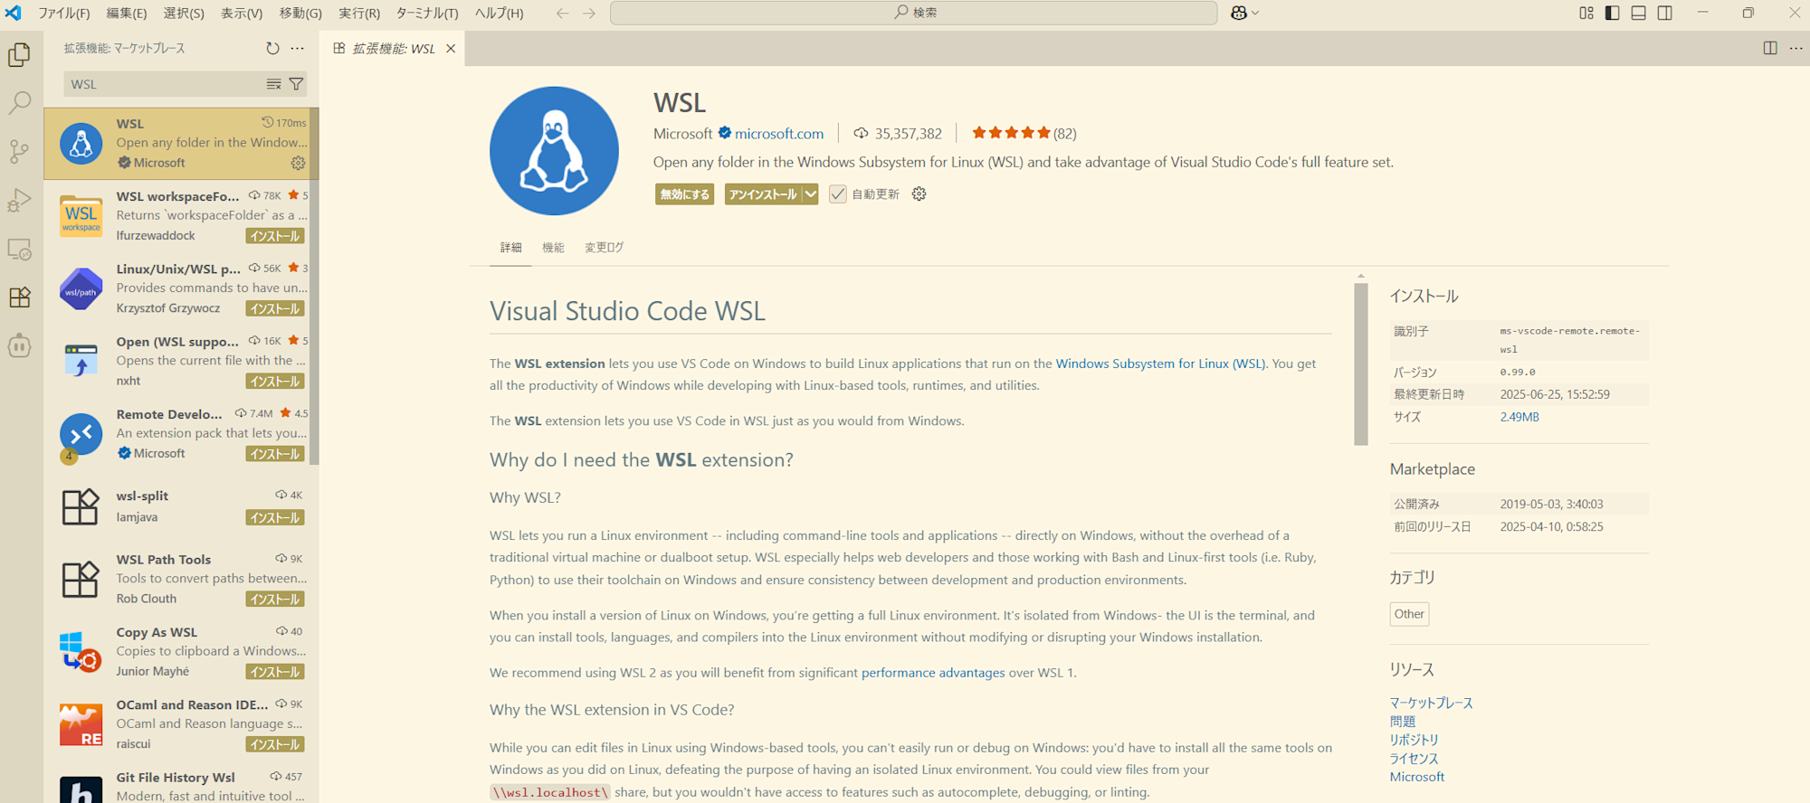Click the Other category tag
1810x803 pixels.
1409,614
